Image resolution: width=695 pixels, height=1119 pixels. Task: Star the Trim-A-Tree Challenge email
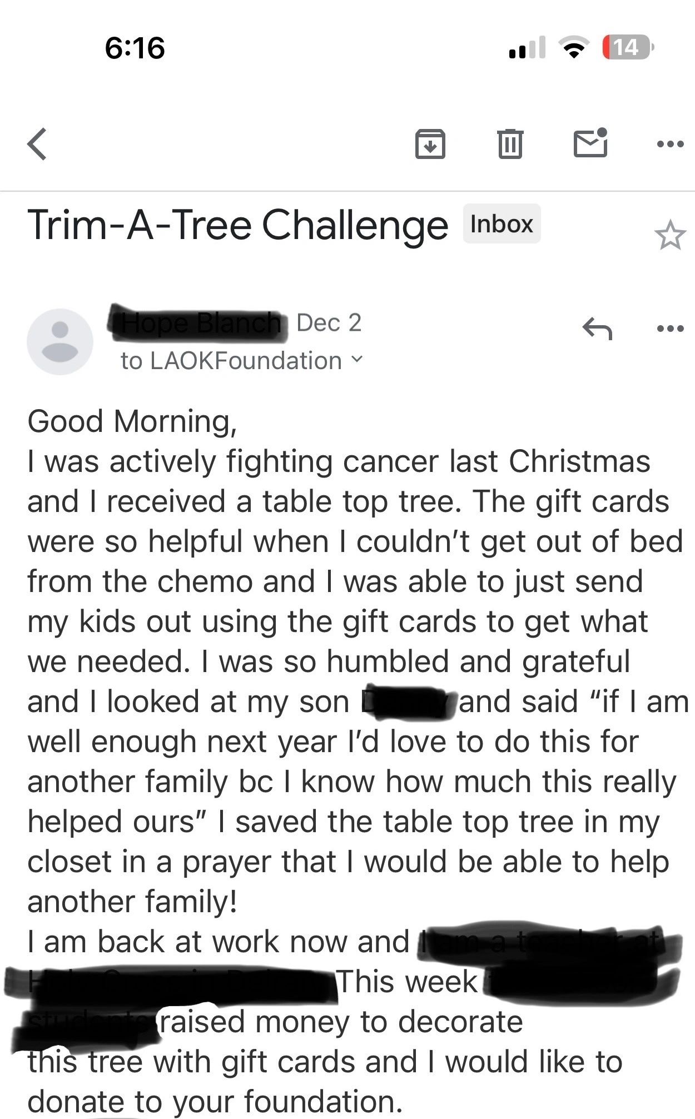(x=669, y=235)
